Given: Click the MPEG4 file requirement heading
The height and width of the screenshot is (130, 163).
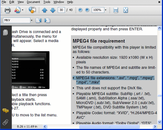Looking at the screenshot, I should (x=99, y=41).
